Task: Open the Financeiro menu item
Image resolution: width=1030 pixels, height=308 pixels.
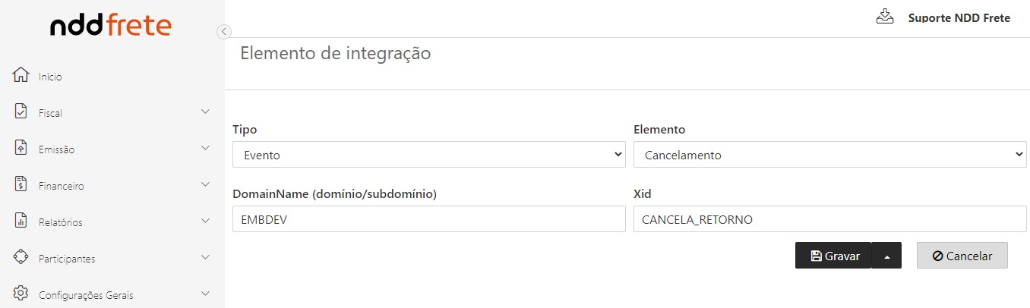Action: (62, 186)
